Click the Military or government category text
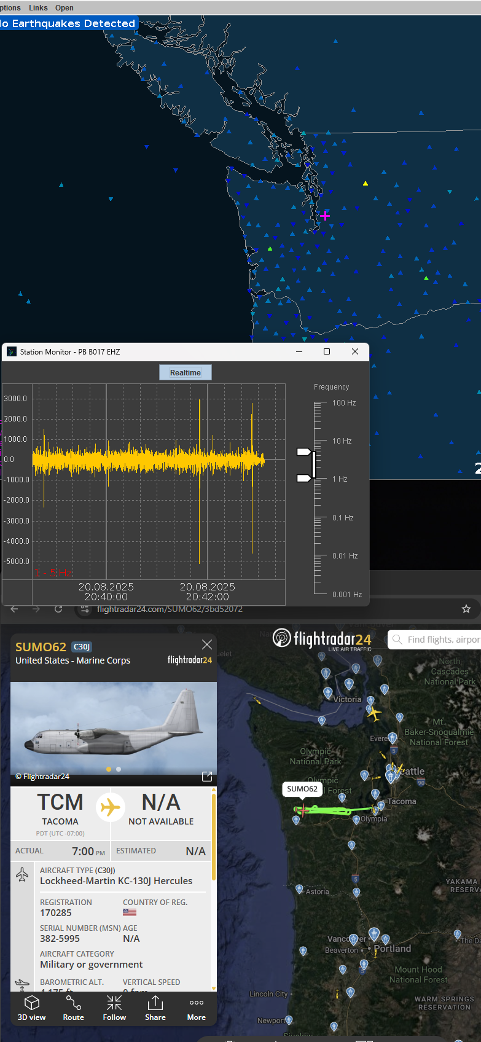This screenshot has width=481, height=1042. coord(92,965)
